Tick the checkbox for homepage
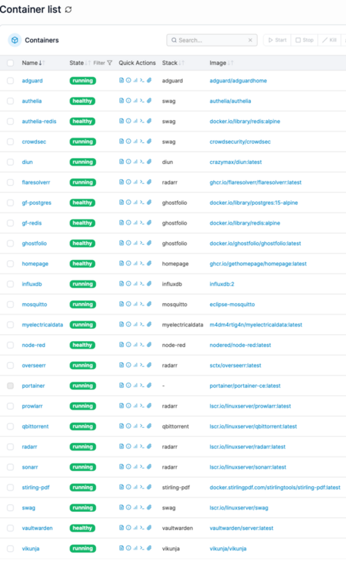 pyautogui.click(x=11, y=264)
